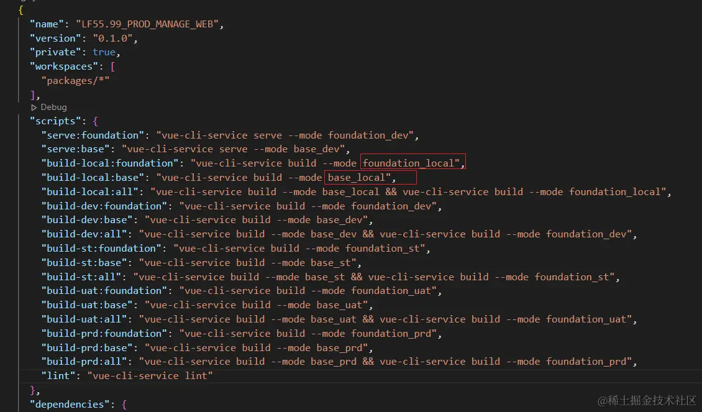This screenshot has height=412, width=702.
Task: Click the true value of "private"
Action: [104, 53]
